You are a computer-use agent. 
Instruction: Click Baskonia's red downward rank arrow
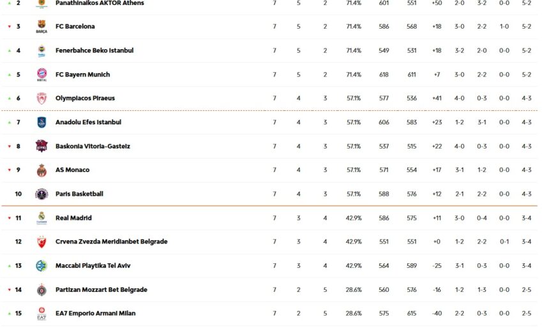pos(9,147)
